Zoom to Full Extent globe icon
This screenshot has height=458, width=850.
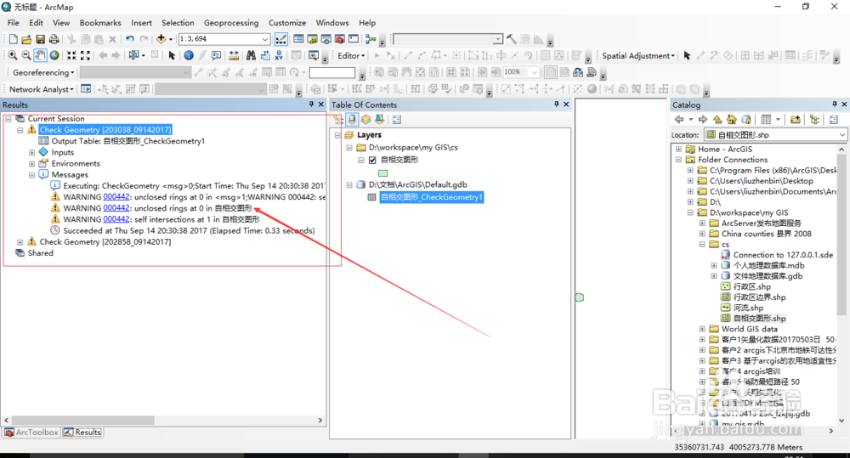pyautogui.click(x=54, y=55)
